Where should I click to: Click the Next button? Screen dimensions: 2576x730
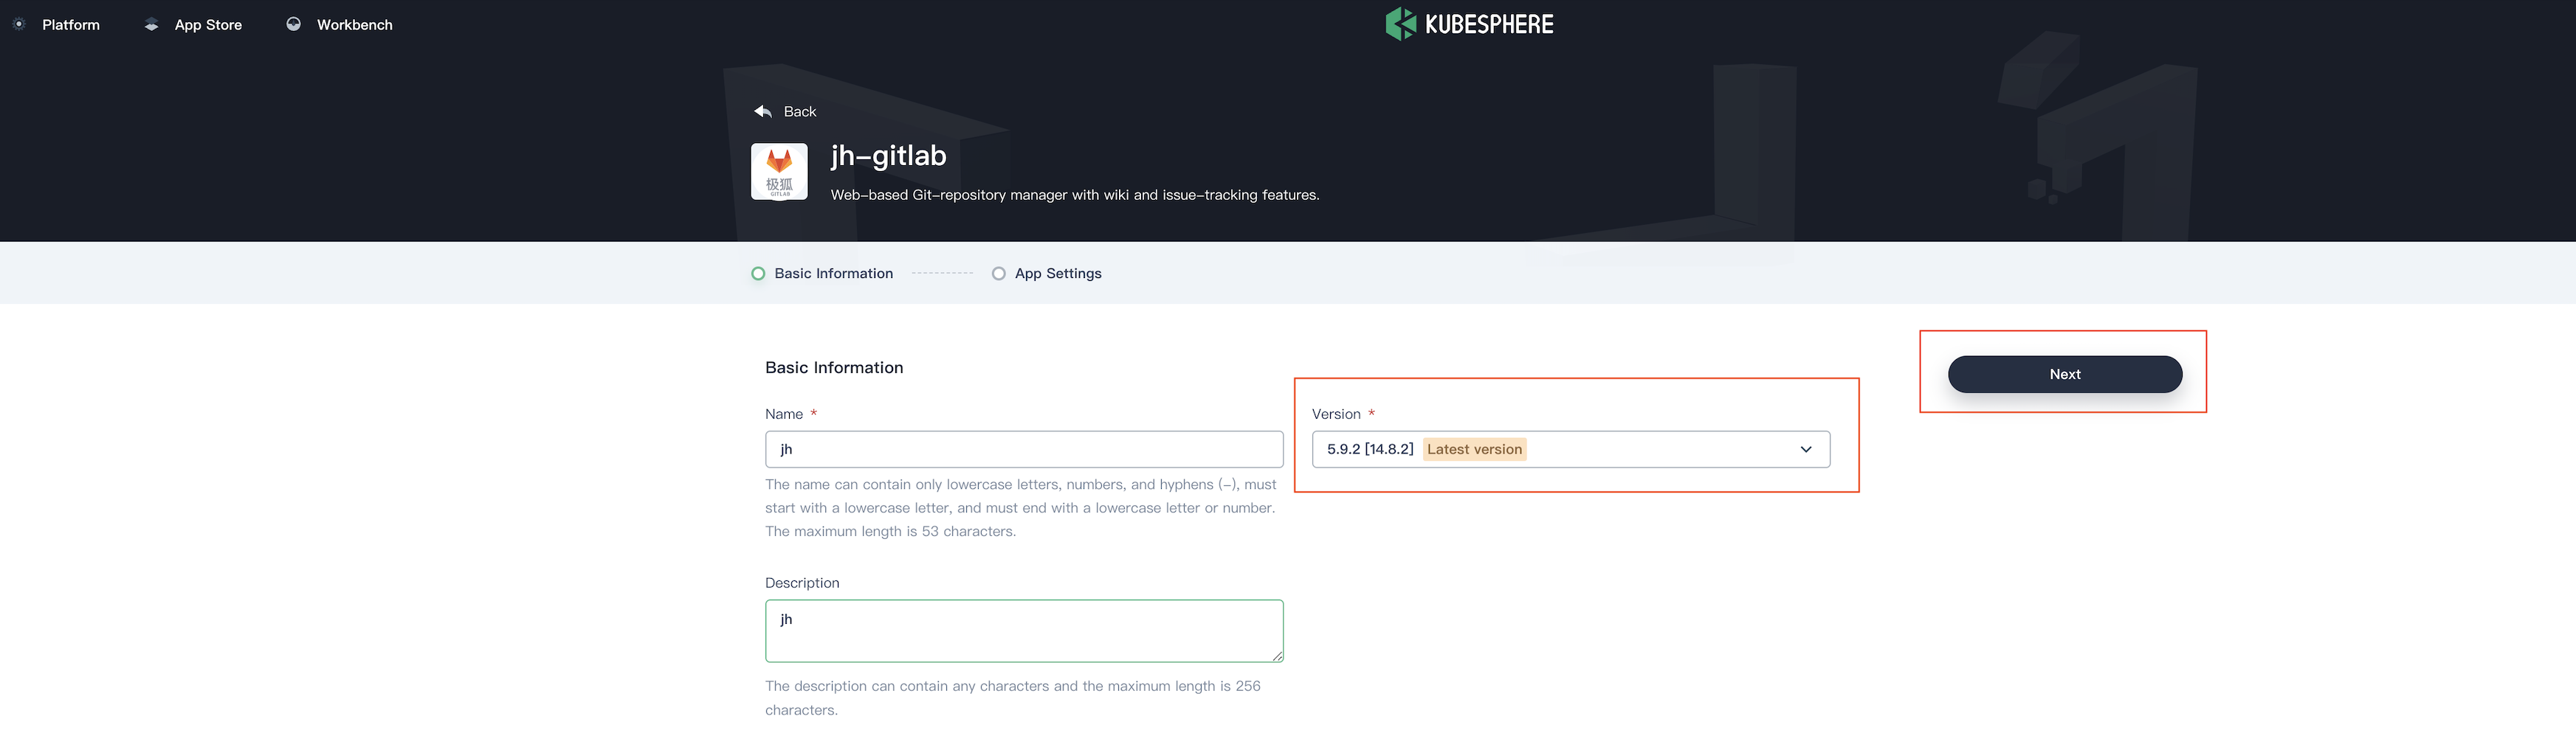pos(2064,375)
